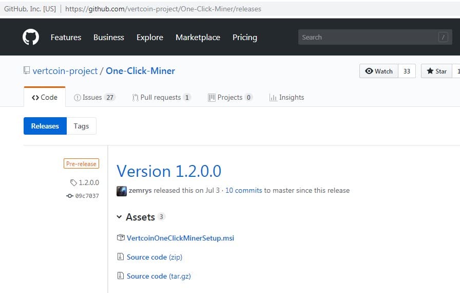Open the Explore page
Viewport: 460px width, 293px height.
coord(149,38)
